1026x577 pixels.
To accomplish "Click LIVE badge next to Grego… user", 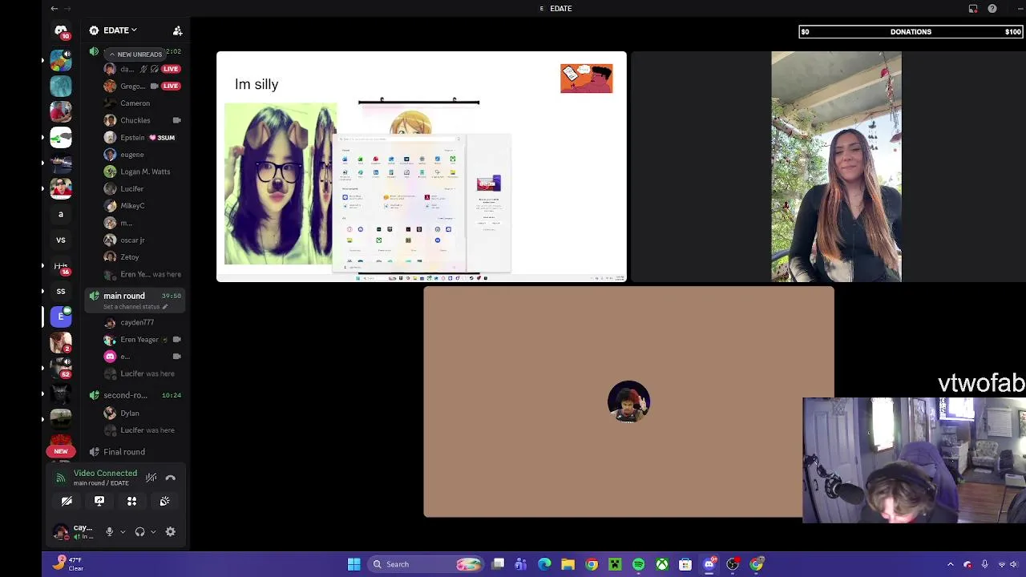I will pyautogui.click(x=171, y=86).
